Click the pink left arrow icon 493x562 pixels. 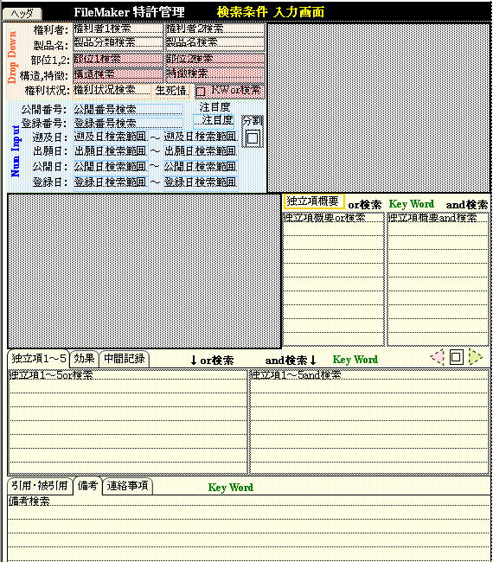click(x=437, y=357)
